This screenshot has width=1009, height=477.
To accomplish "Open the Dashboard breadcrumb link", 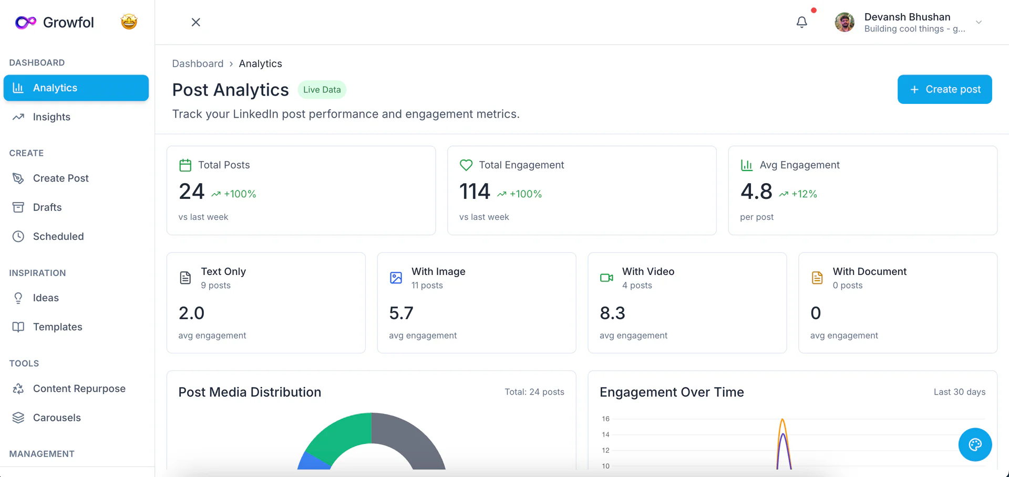I will [198, 63].
